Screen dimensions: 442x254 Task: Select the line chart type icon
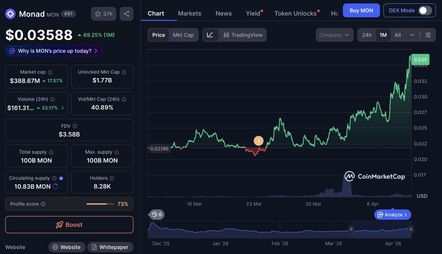click(210, 35)
